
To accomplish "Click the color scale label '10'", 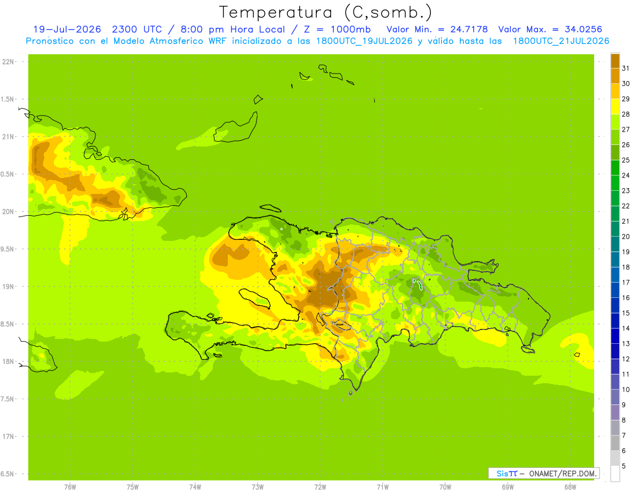I will (626, 390).
